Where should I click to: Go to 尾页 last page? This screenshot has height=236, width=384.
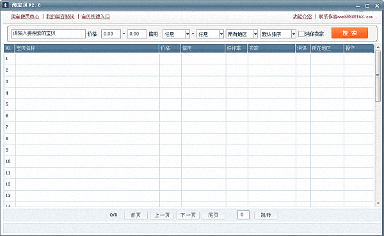(213, 215)
